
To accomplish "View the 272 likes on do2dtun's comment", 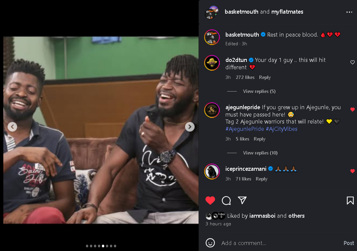I will coord(245,77).
